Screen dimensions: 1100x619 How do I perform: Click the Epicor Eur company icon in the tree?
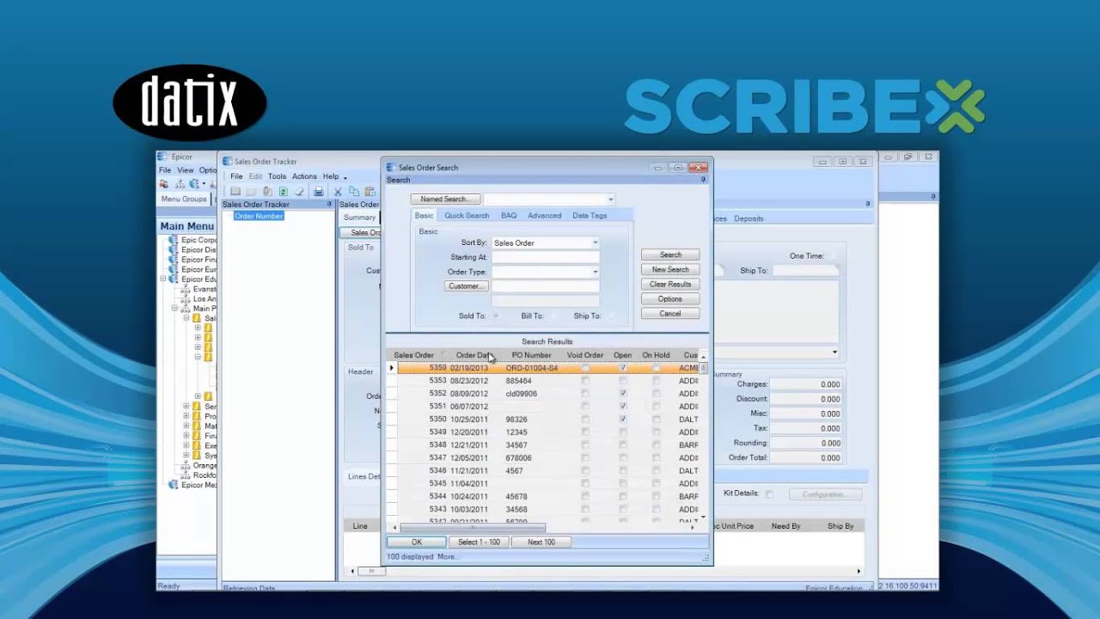(172, 269)
